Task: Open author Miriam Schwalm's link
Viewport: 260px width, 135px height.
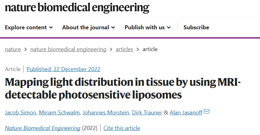Action: coord(59,113)
